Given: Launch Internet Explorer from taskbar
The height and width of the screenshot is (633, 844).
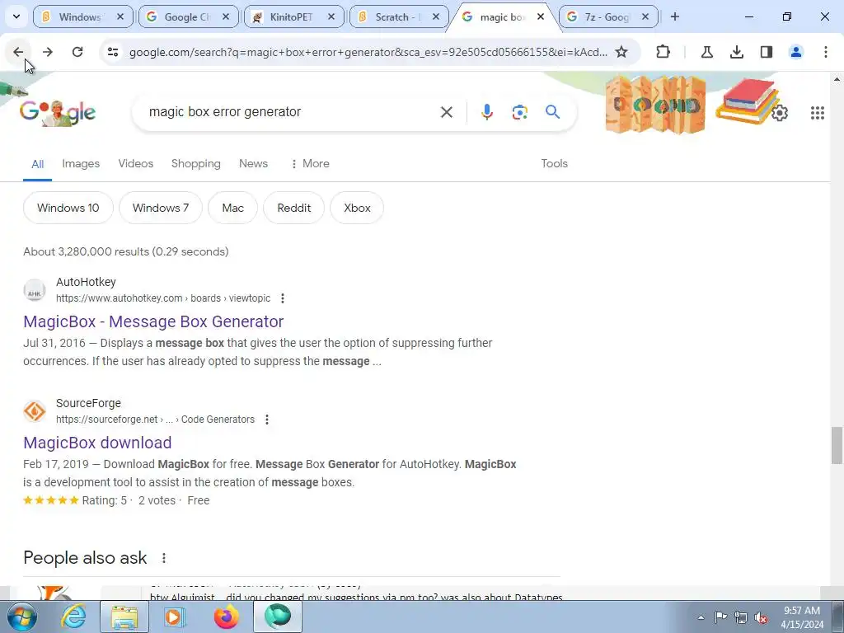Looking at the screenshot, I should pos(73,617).
